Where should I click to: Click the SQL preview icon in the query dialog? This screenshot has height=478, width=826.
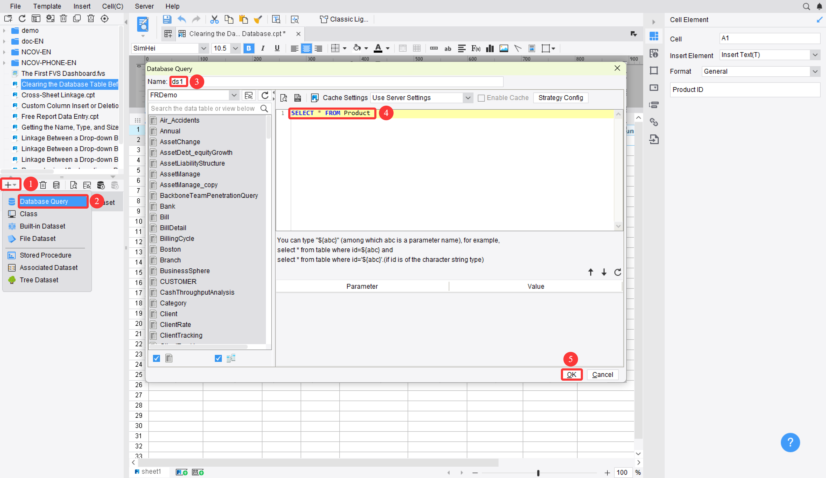pyautogui.click(x=283, y=98)
